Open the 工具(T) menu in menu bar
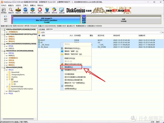164x123 pixels. [x=25, y=5]
